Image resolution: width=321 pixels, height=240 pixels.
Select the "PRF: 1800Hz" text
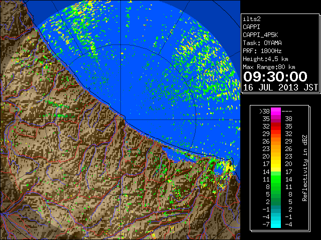pos(262,51)
